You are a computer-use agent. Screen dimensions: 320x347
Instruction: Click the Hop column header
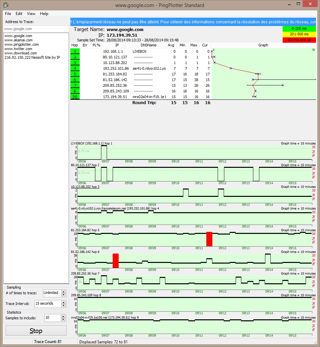(x=75, y=45)
